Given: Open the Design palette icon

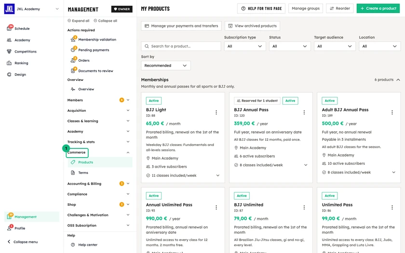Looking at the screenshot, I should click(9, 74).
